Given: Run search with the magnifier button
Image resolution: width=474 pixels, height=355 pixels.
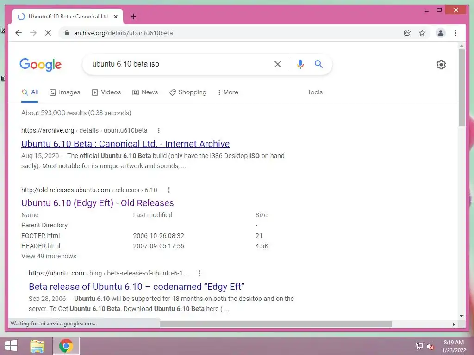Looking at the screenshot, I should [x=318, y=64].
